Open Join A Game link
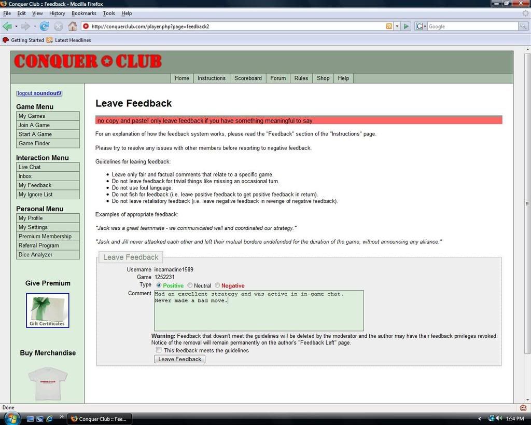531x425 pixels. tap(48, 125)
